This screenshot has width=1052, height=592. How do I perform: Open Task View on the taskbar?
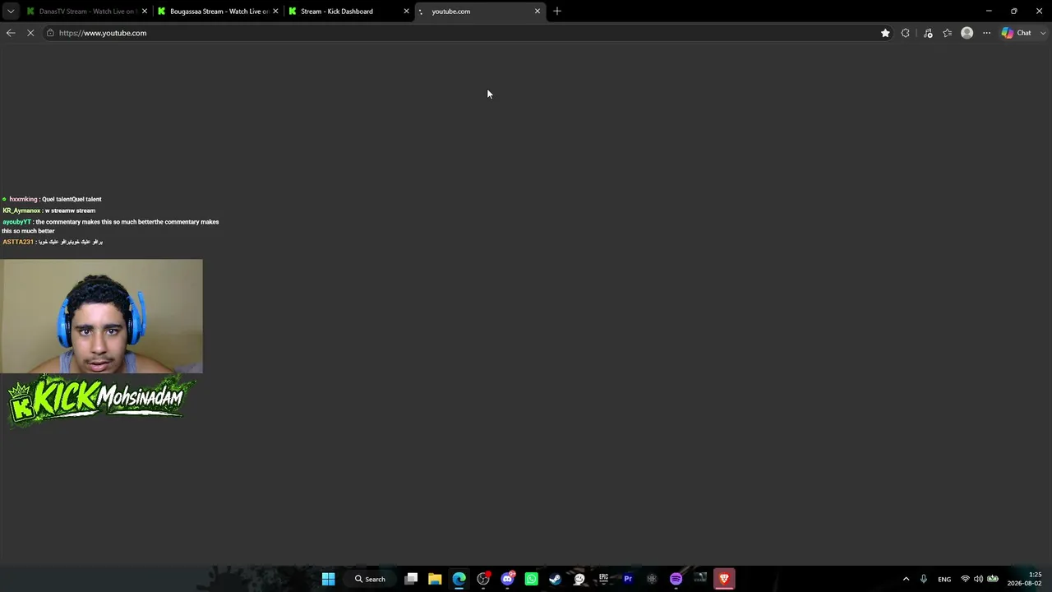pyautogui.click(x=411, y=579)
